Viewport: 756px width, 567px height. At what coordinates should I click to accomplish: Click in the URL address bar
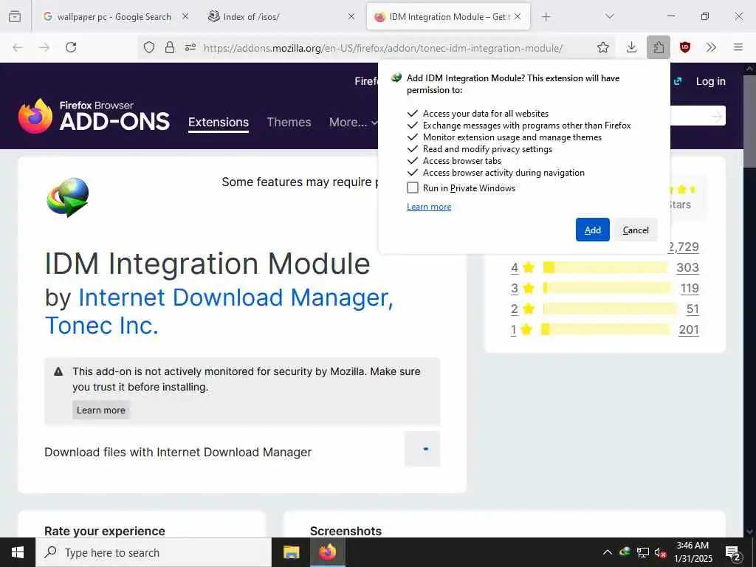coord(383,48)
